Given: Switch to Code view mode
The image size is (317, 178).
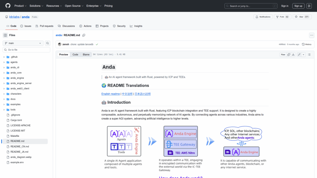Looking at the screenshot, I should [x=75, y=54].
